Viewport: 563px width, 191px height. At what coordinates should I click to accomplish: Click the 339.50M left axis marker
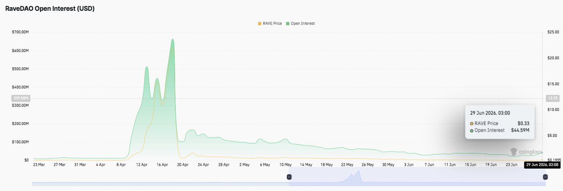(x=21, y=98)
